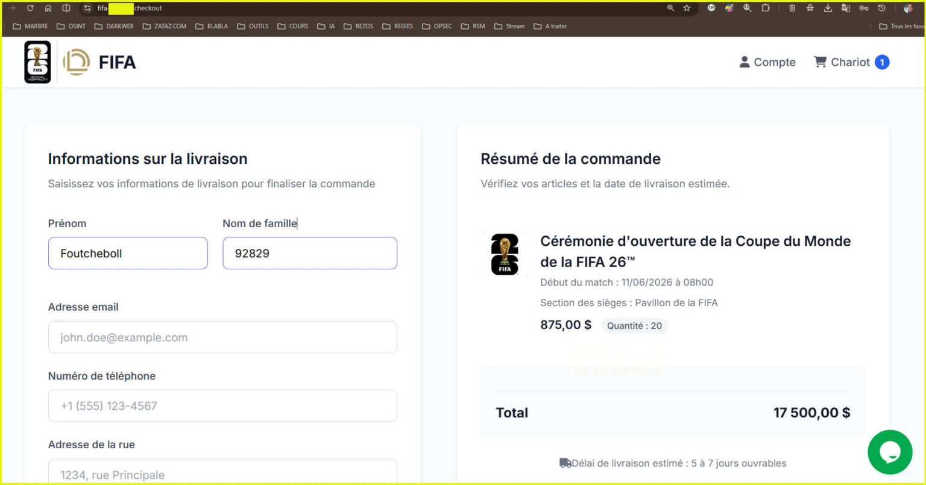
Task: Open the downloads arrow icon
Action: click(828, 8)
